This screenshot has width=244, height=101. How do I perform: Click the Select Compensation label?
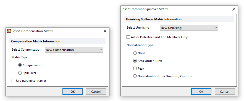click(27, 50)
